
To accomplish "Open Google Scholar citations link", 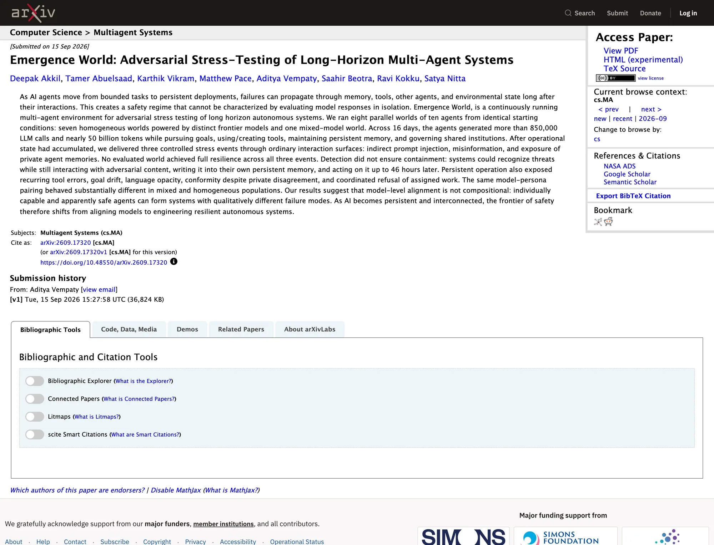I will click(627, 174).
